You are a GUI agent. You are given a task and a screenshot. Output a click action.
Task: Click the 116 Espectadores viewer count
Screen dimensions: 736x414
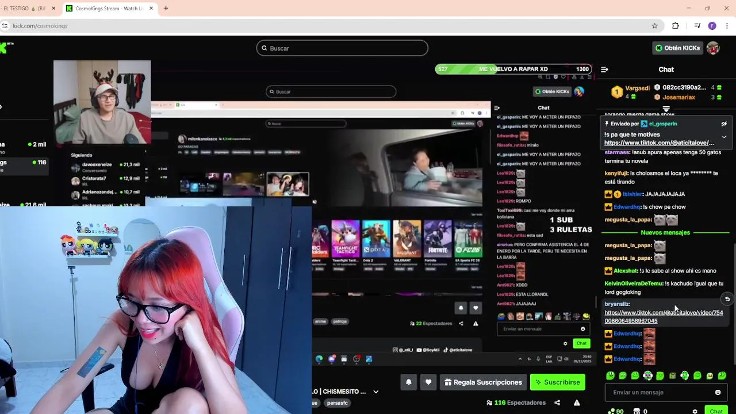tap(516, 402)
